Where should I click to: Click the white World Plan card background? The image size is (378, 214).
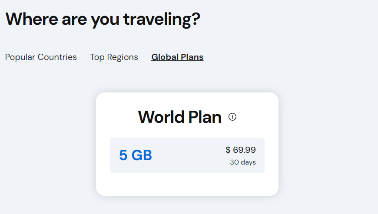187,184
